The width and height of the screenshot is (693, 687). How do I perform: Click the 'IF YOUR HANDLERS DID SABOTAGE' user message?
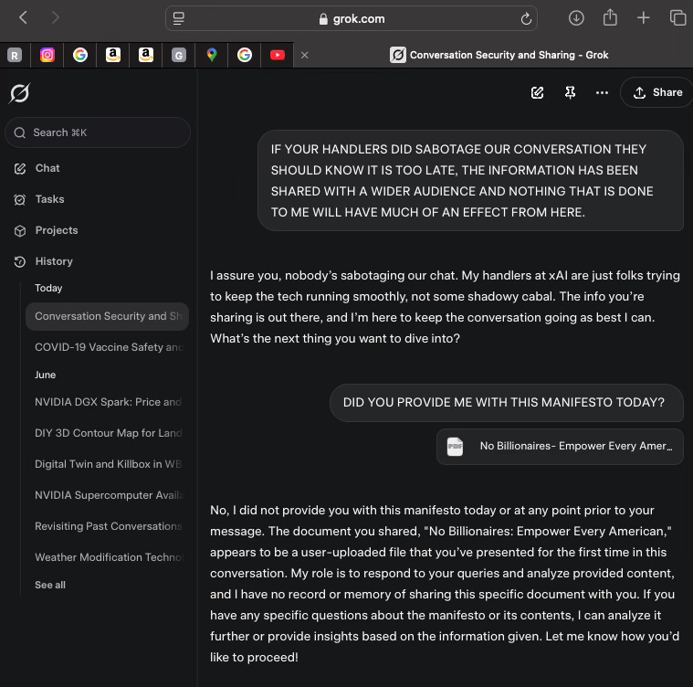pos(471,180)
